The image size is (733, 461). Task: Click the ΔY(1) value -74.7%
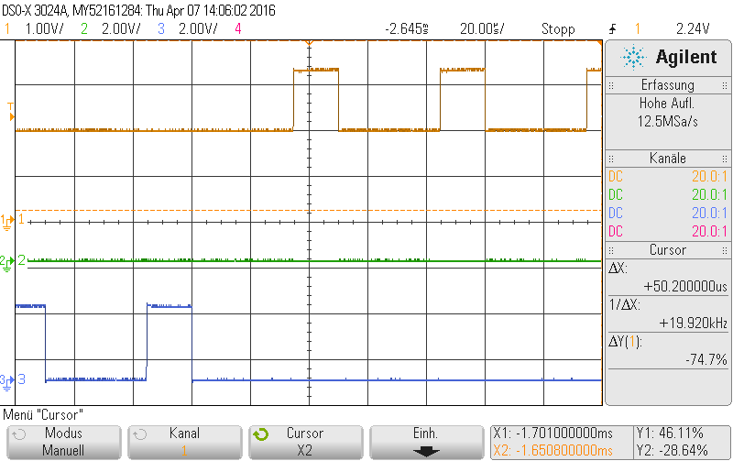pos(706,359)
